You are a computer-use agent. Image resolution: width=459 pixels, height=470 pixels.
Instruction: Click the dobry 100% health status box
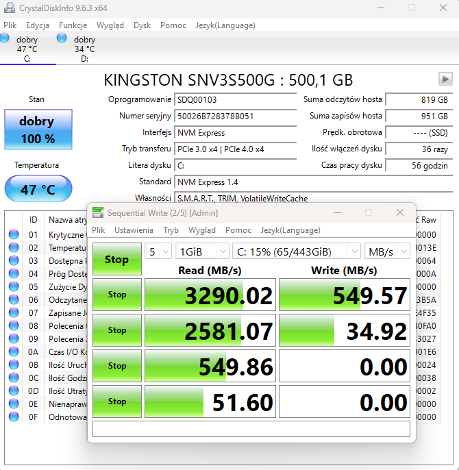click(x=37, y=129)
